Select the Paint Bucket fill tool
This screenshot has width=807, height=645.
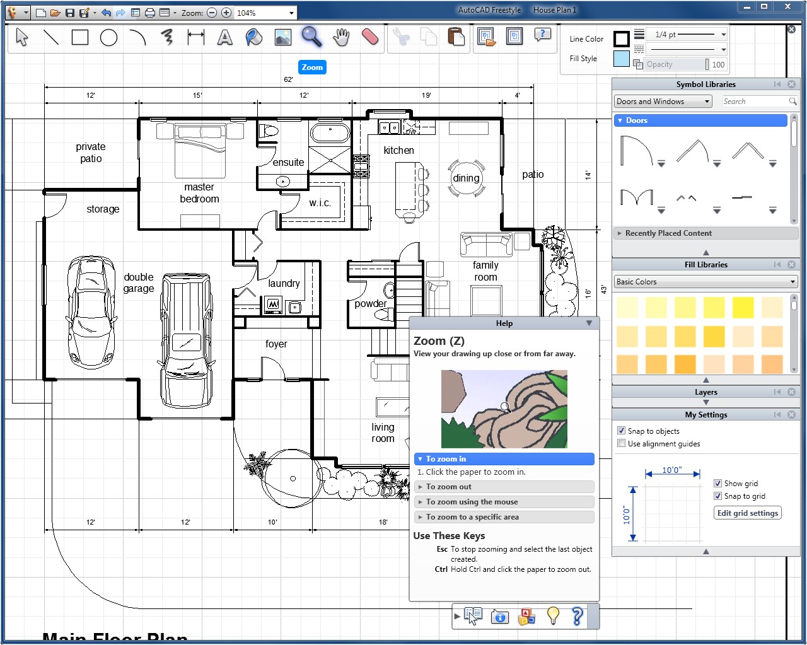click(253, 37)
